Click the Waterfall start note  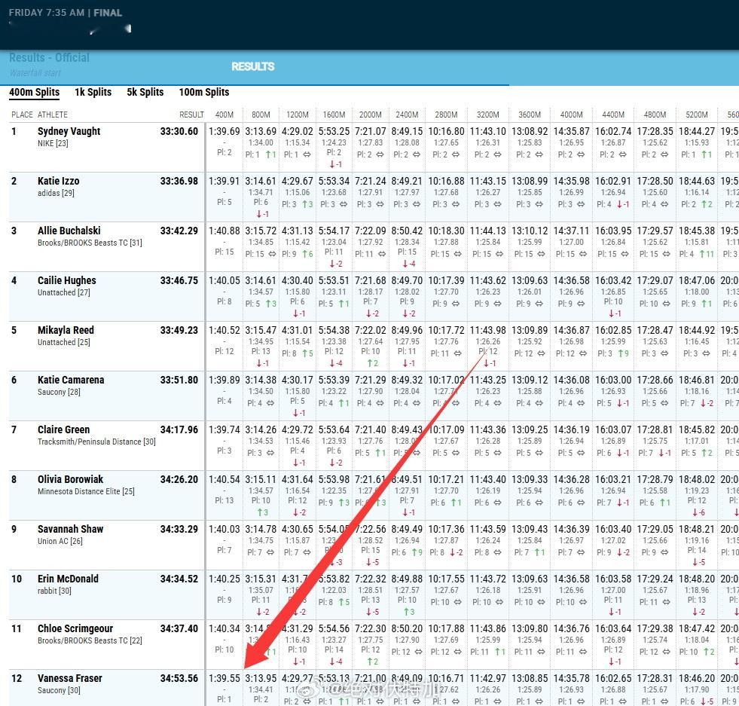(x=35, y=72)
